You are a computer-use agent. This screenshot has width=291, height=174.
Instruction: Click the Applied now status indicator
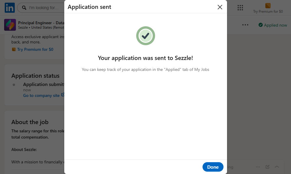(x=273, y=25)
